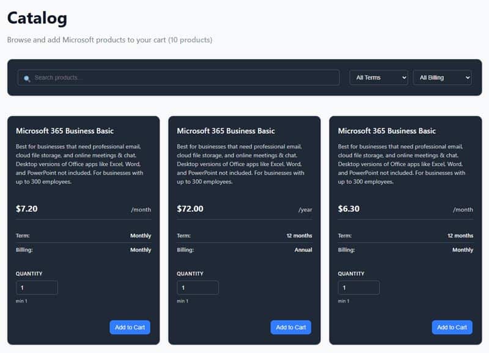489x353 pixels.
Task: Click the 'Browse and add Microsoft products' subtitle
Action: coord(109,40)
